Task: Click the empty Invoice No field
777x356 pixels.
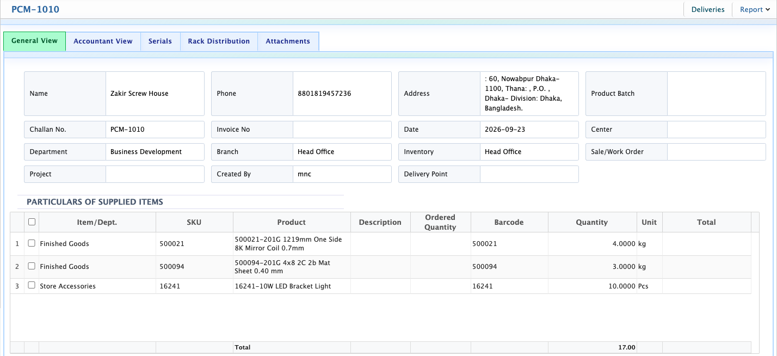Action: [342, 130]
